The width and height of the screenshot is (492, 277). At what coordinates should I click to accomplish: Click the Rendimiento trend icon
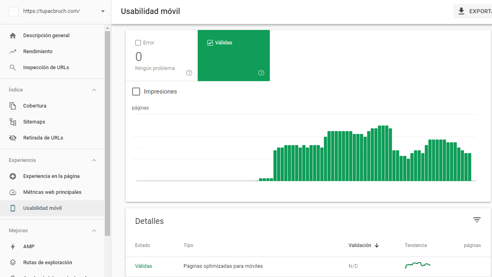[x=13, y=52]
